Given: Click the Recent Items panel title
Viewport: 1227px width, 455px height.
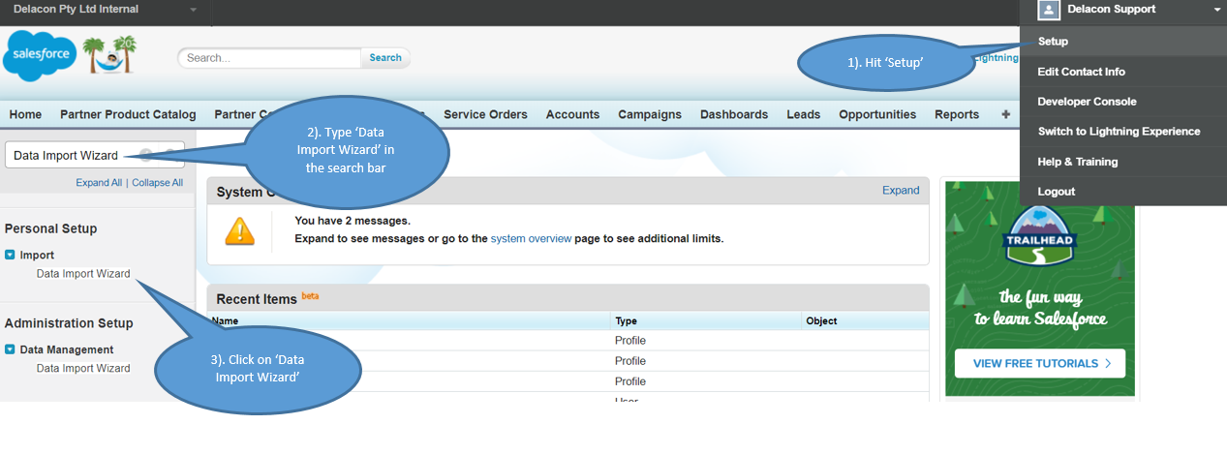Looking at the screenshot, I should click(257, 299).
